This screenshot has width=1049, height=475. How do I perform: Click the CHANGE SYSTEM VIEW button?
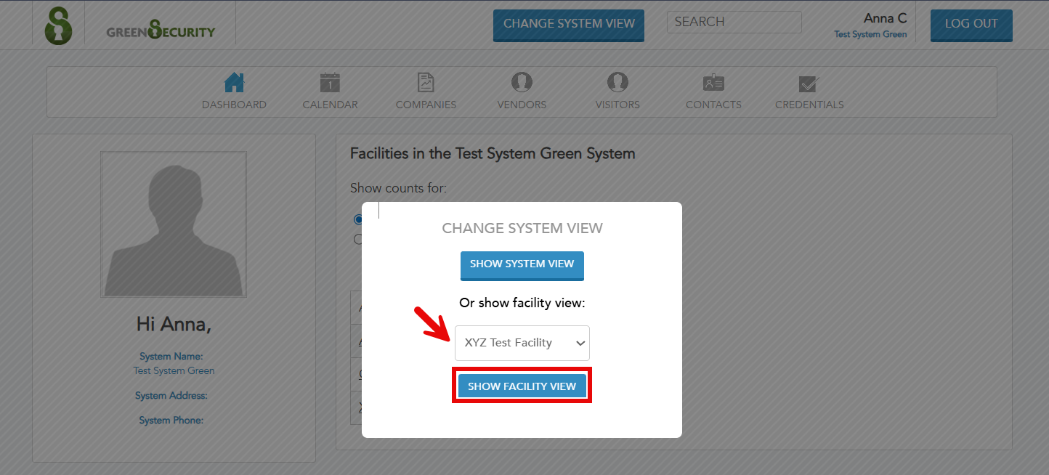click(568, 25)
